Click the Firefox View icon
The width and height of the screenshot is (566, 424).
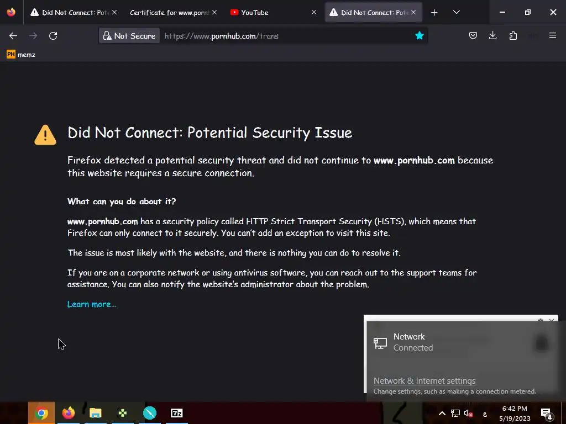pos(11,12)
